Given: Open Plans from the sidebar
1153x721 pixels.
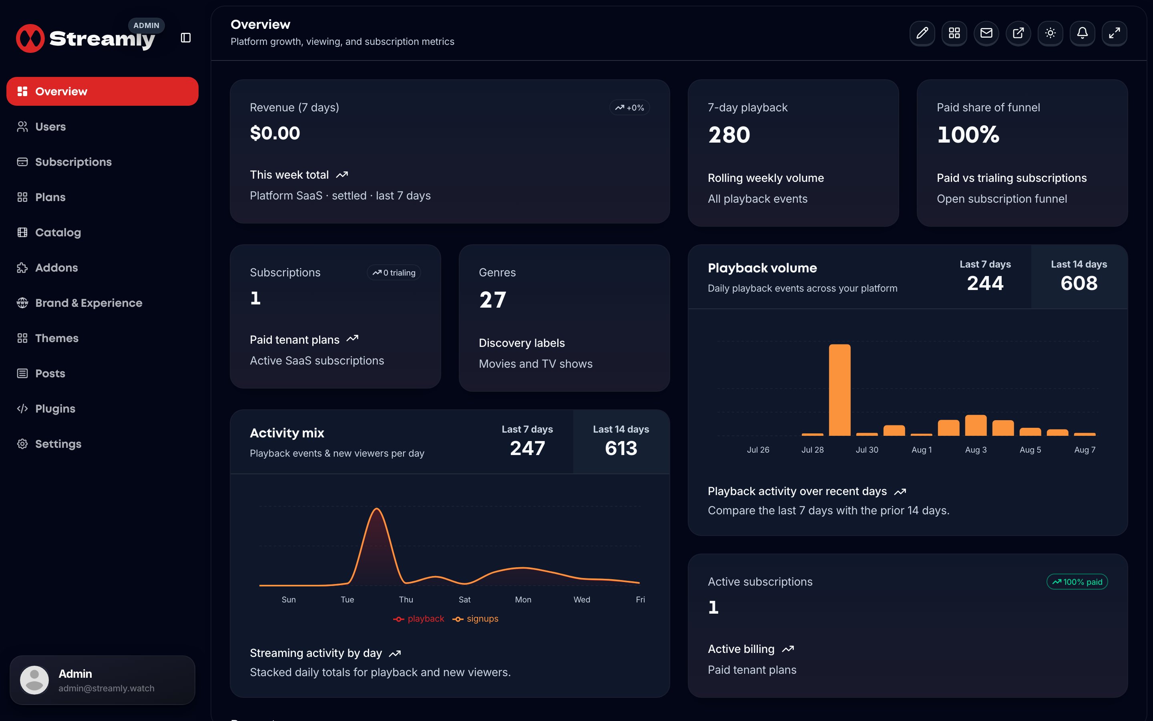Looking at the screenshot, I should click(102, 197).
